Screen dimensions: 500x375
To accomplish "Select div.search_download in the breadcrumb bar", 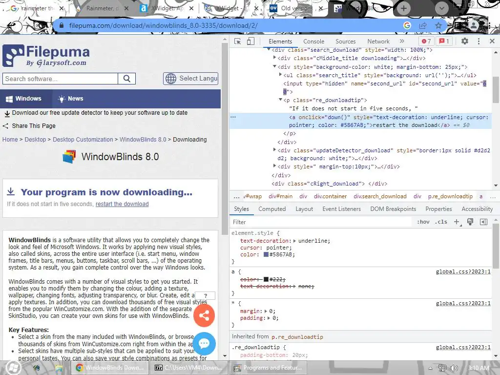I will 380,196.
